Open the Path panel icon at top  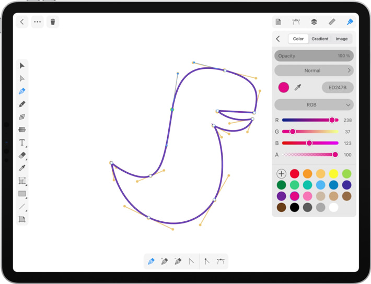(296, 22)
